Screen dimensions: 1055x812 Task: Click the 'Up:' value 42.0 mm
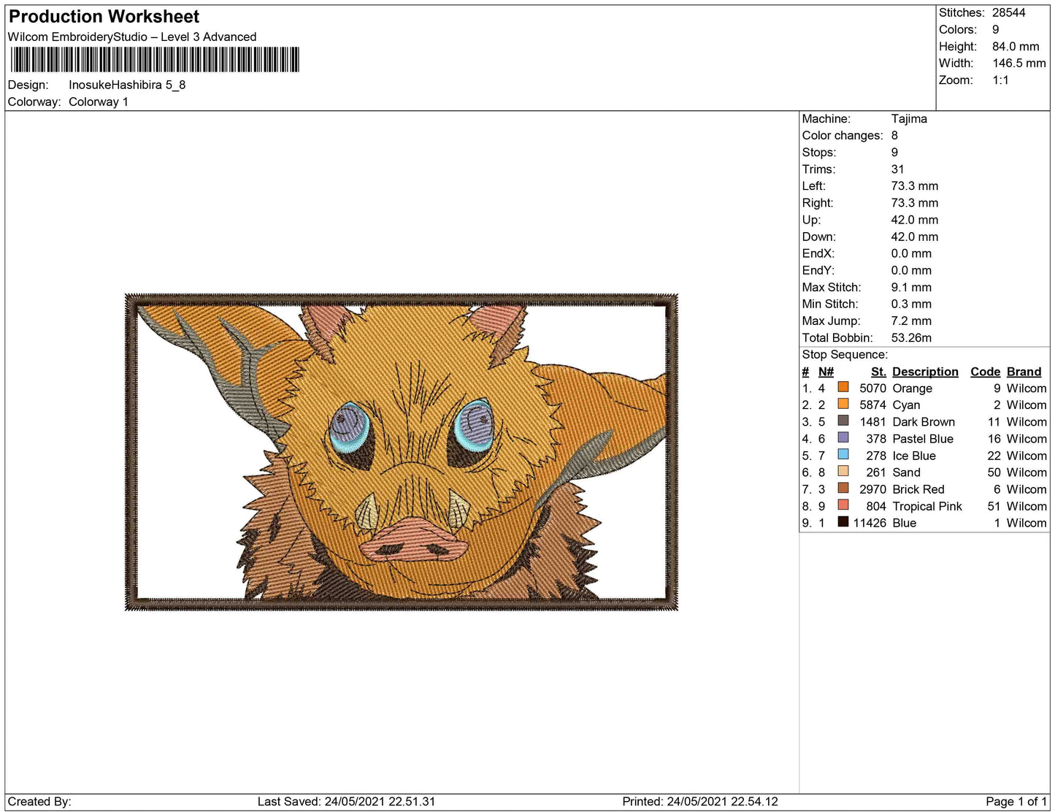915,219
